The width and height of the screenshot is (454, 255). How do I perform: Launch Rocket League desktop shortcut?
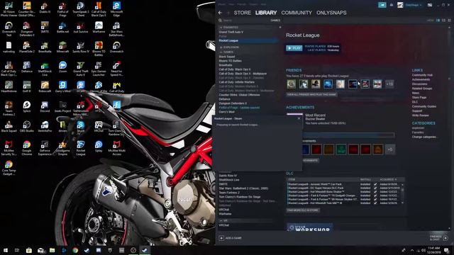click(80, 148)
